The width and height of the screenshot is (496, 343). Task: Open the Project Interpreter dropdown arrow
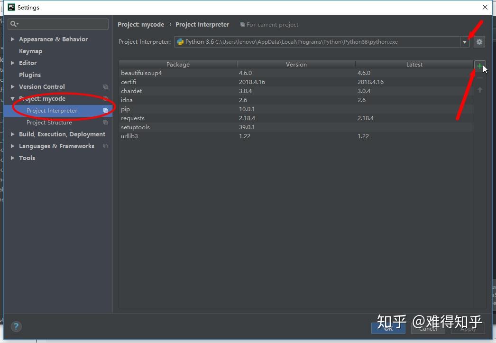click(464, 42)
